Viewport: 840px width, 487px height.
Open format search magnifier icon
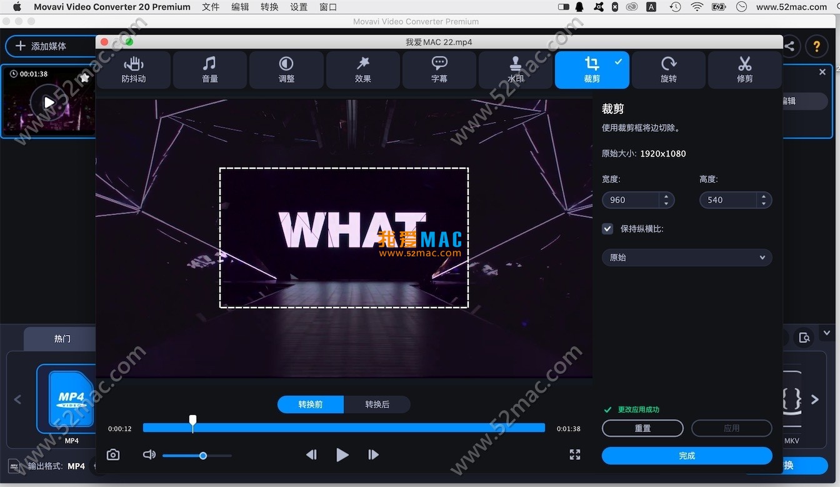pyautogui.click(x=804, y=338)
